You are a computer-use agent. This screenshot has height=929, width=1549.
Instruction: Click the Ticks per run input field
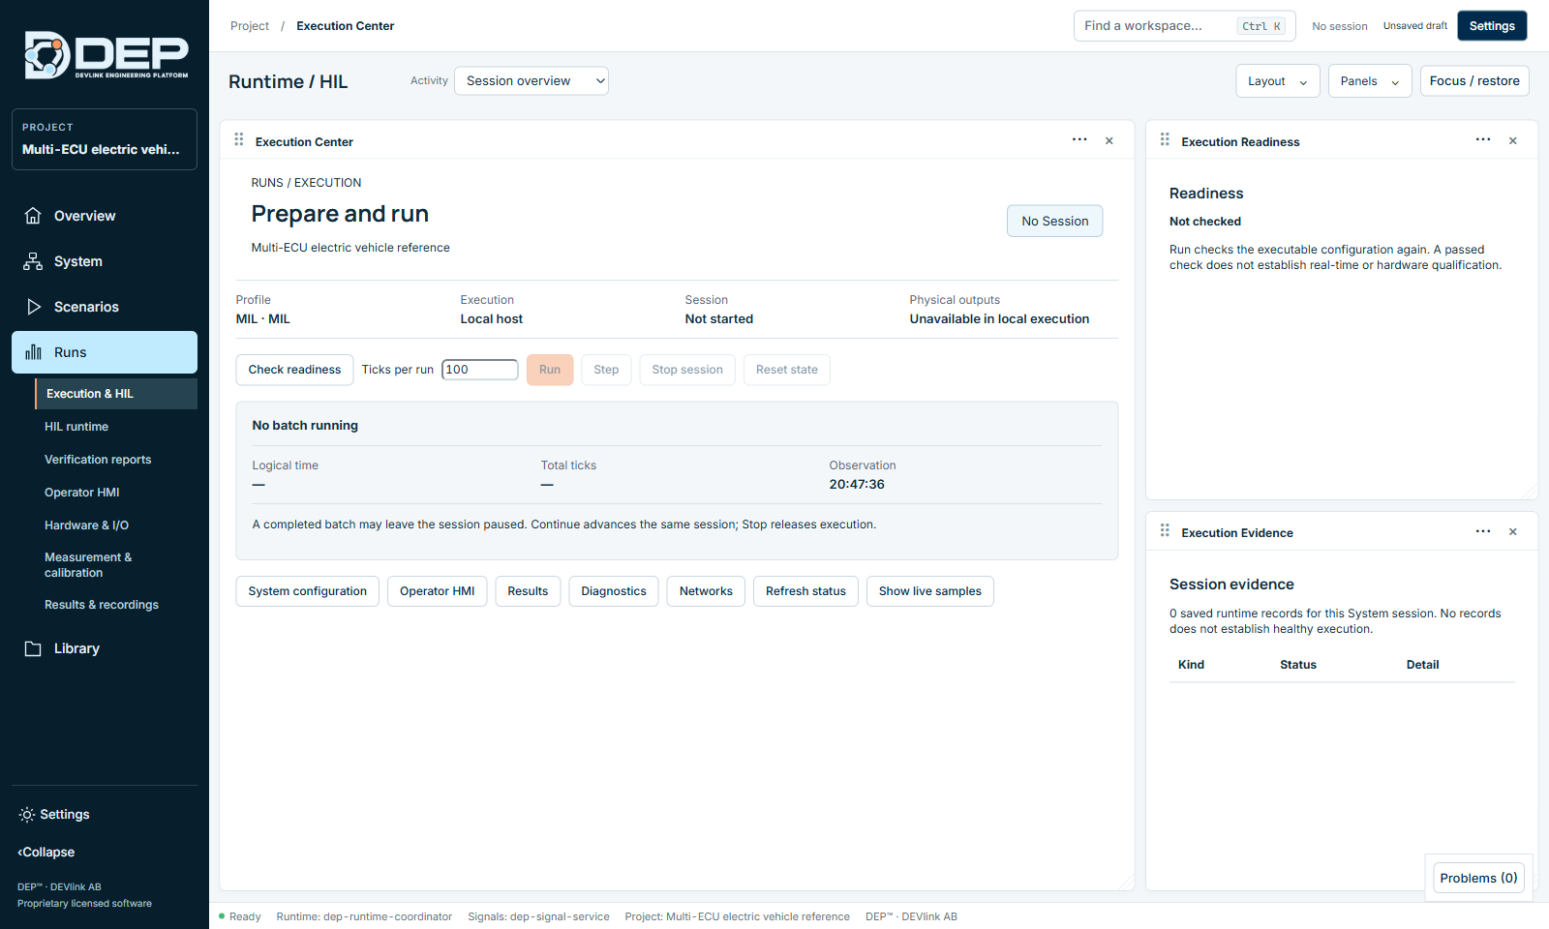[480, 370]
